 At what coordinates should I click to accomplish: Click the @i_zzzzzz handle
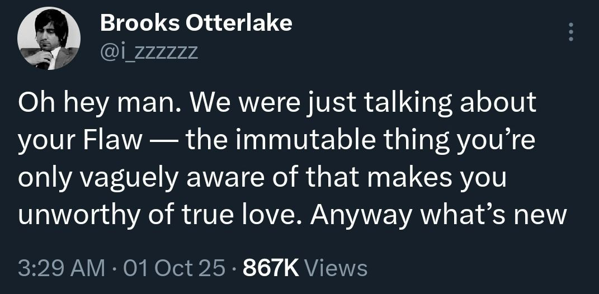148,52
